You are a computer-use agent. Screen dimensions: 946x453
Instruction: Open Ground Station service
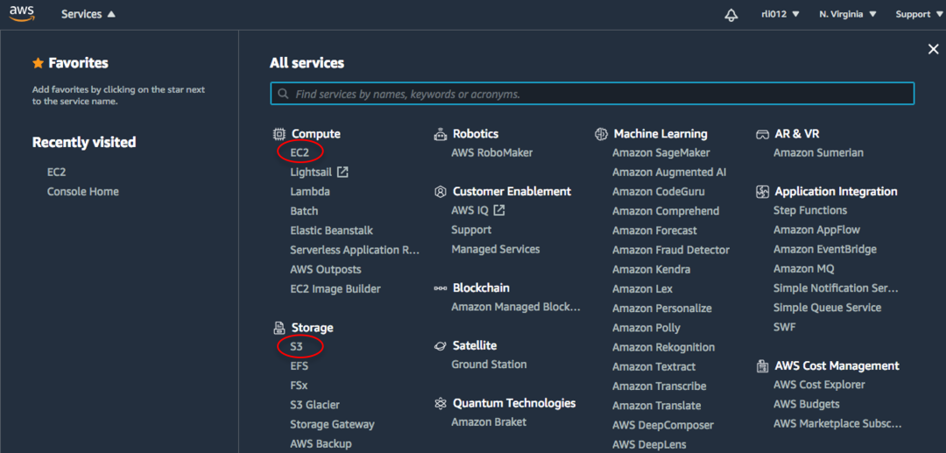(490, 365)
